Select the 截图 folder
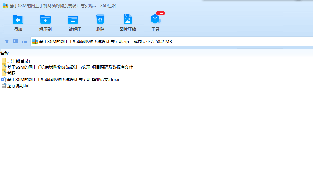 pyautogui.click(x=8, y=74)
